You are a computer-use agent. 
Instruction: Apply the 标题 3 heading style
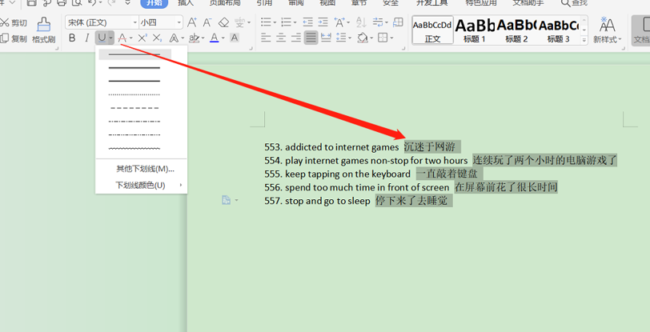(559, 30)
